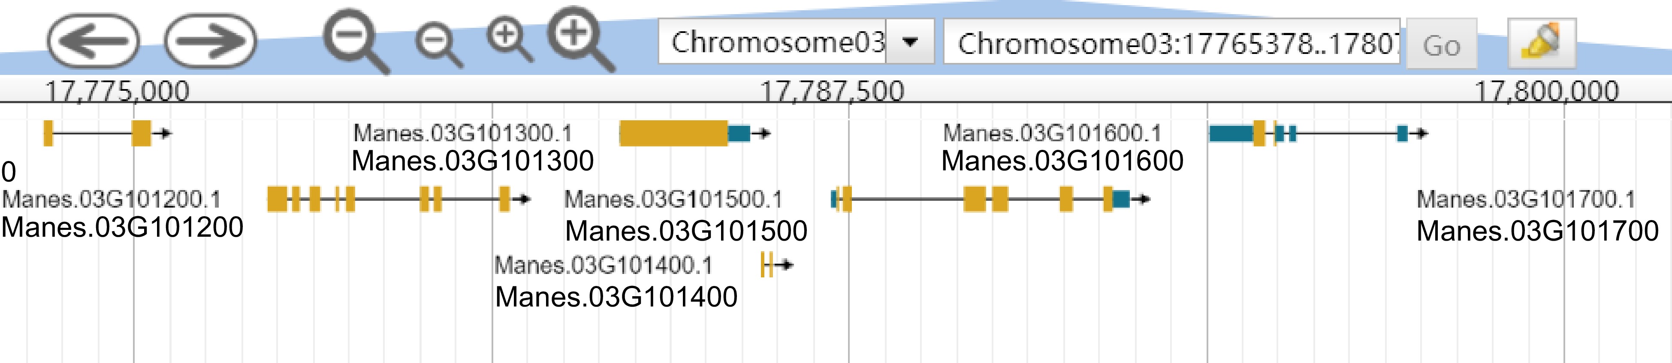Click the 17,787,500 ruler position label
Viewport: 1672px width, 363px height.
tap(832, 91)
